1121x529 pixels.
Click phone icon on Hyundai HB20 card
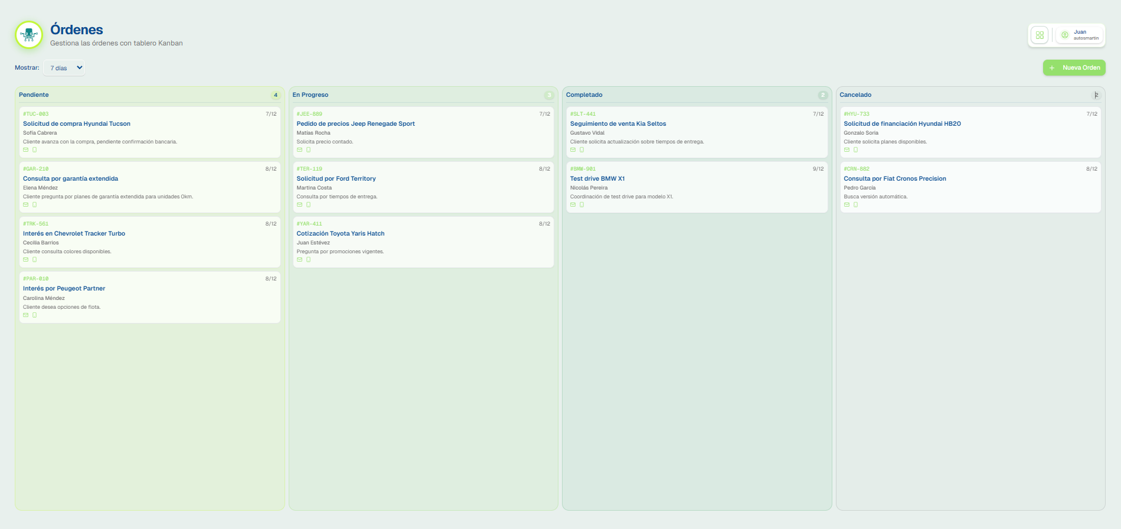tap(855, 150)
